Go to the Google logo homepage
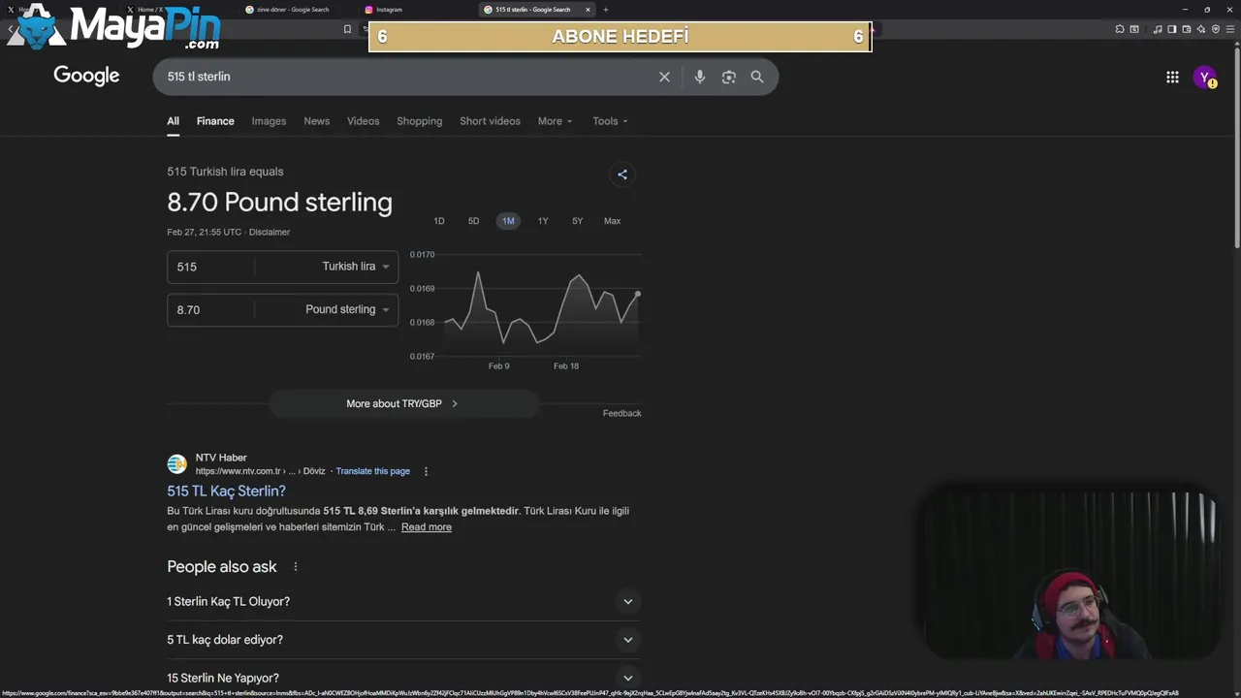Viewport: 1241px width, 698px height. (86, 76)
